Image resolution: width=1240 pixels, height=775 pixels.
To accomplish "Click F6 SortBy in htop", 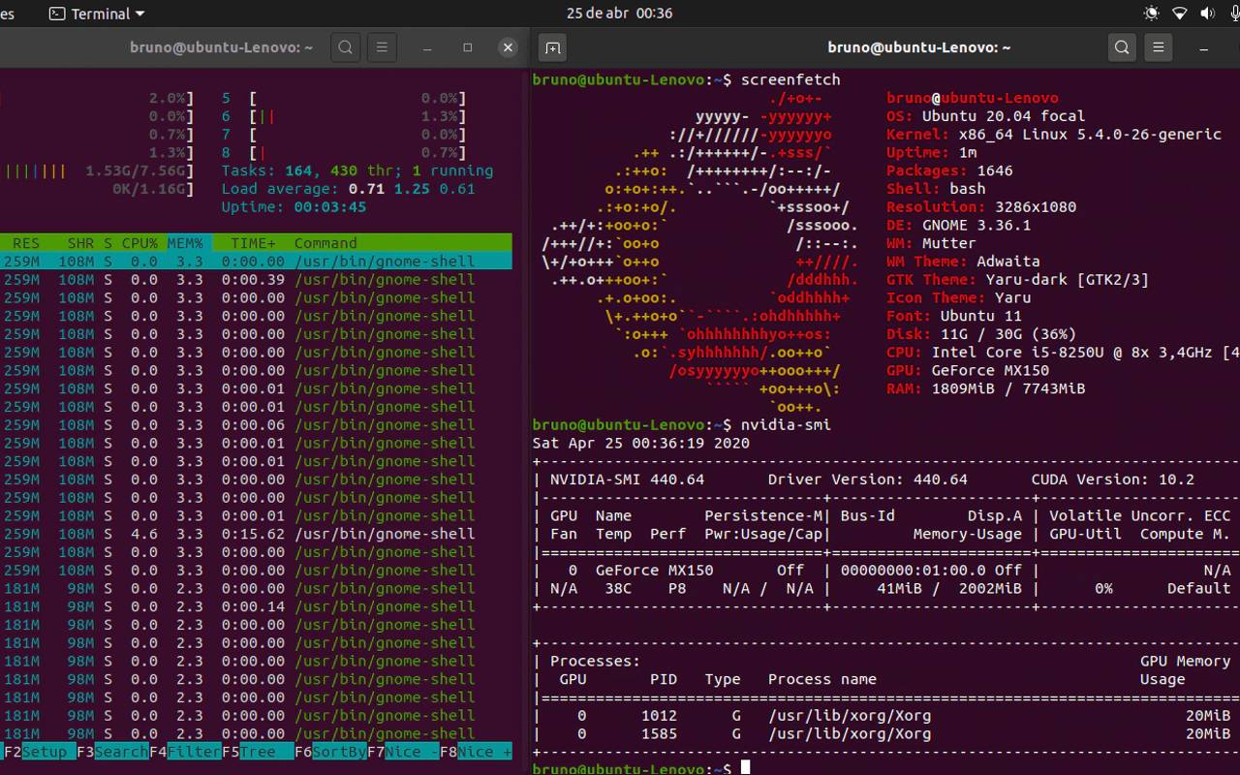I will (x=330, y=752).
